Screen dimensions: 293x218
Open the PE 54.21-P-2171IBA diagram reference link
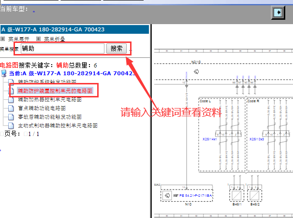(x=195, y=195)
